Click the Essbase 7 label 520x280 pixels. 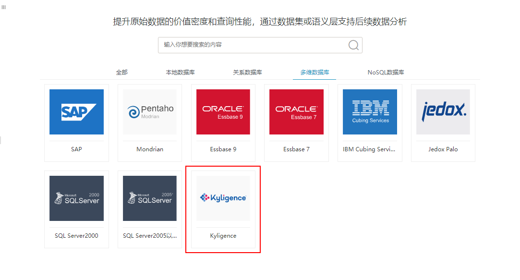pyautogui.click(x=296, y=149)
